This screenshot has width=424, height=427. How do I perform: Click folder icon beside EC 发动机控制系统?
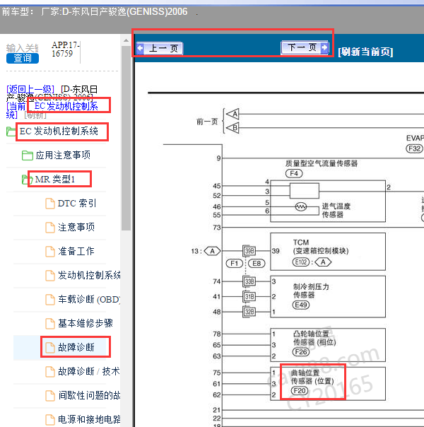(x=11, y=131)
